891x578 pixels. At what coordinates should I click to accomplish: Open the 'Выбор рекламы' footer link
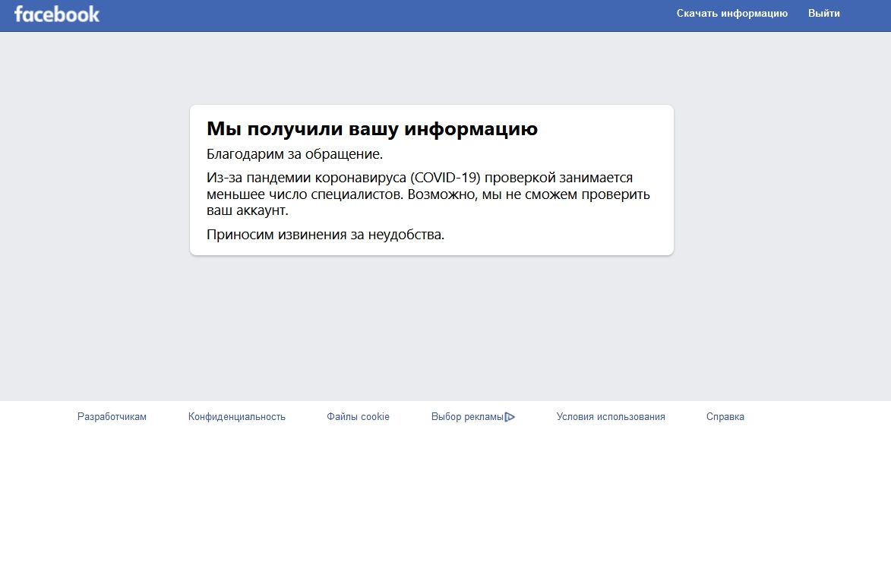[467, 416]
